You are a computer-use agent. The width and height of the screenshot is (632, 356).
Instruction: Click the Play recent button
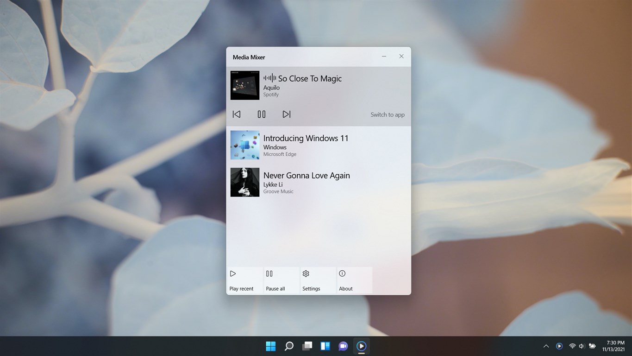point(244,280)
